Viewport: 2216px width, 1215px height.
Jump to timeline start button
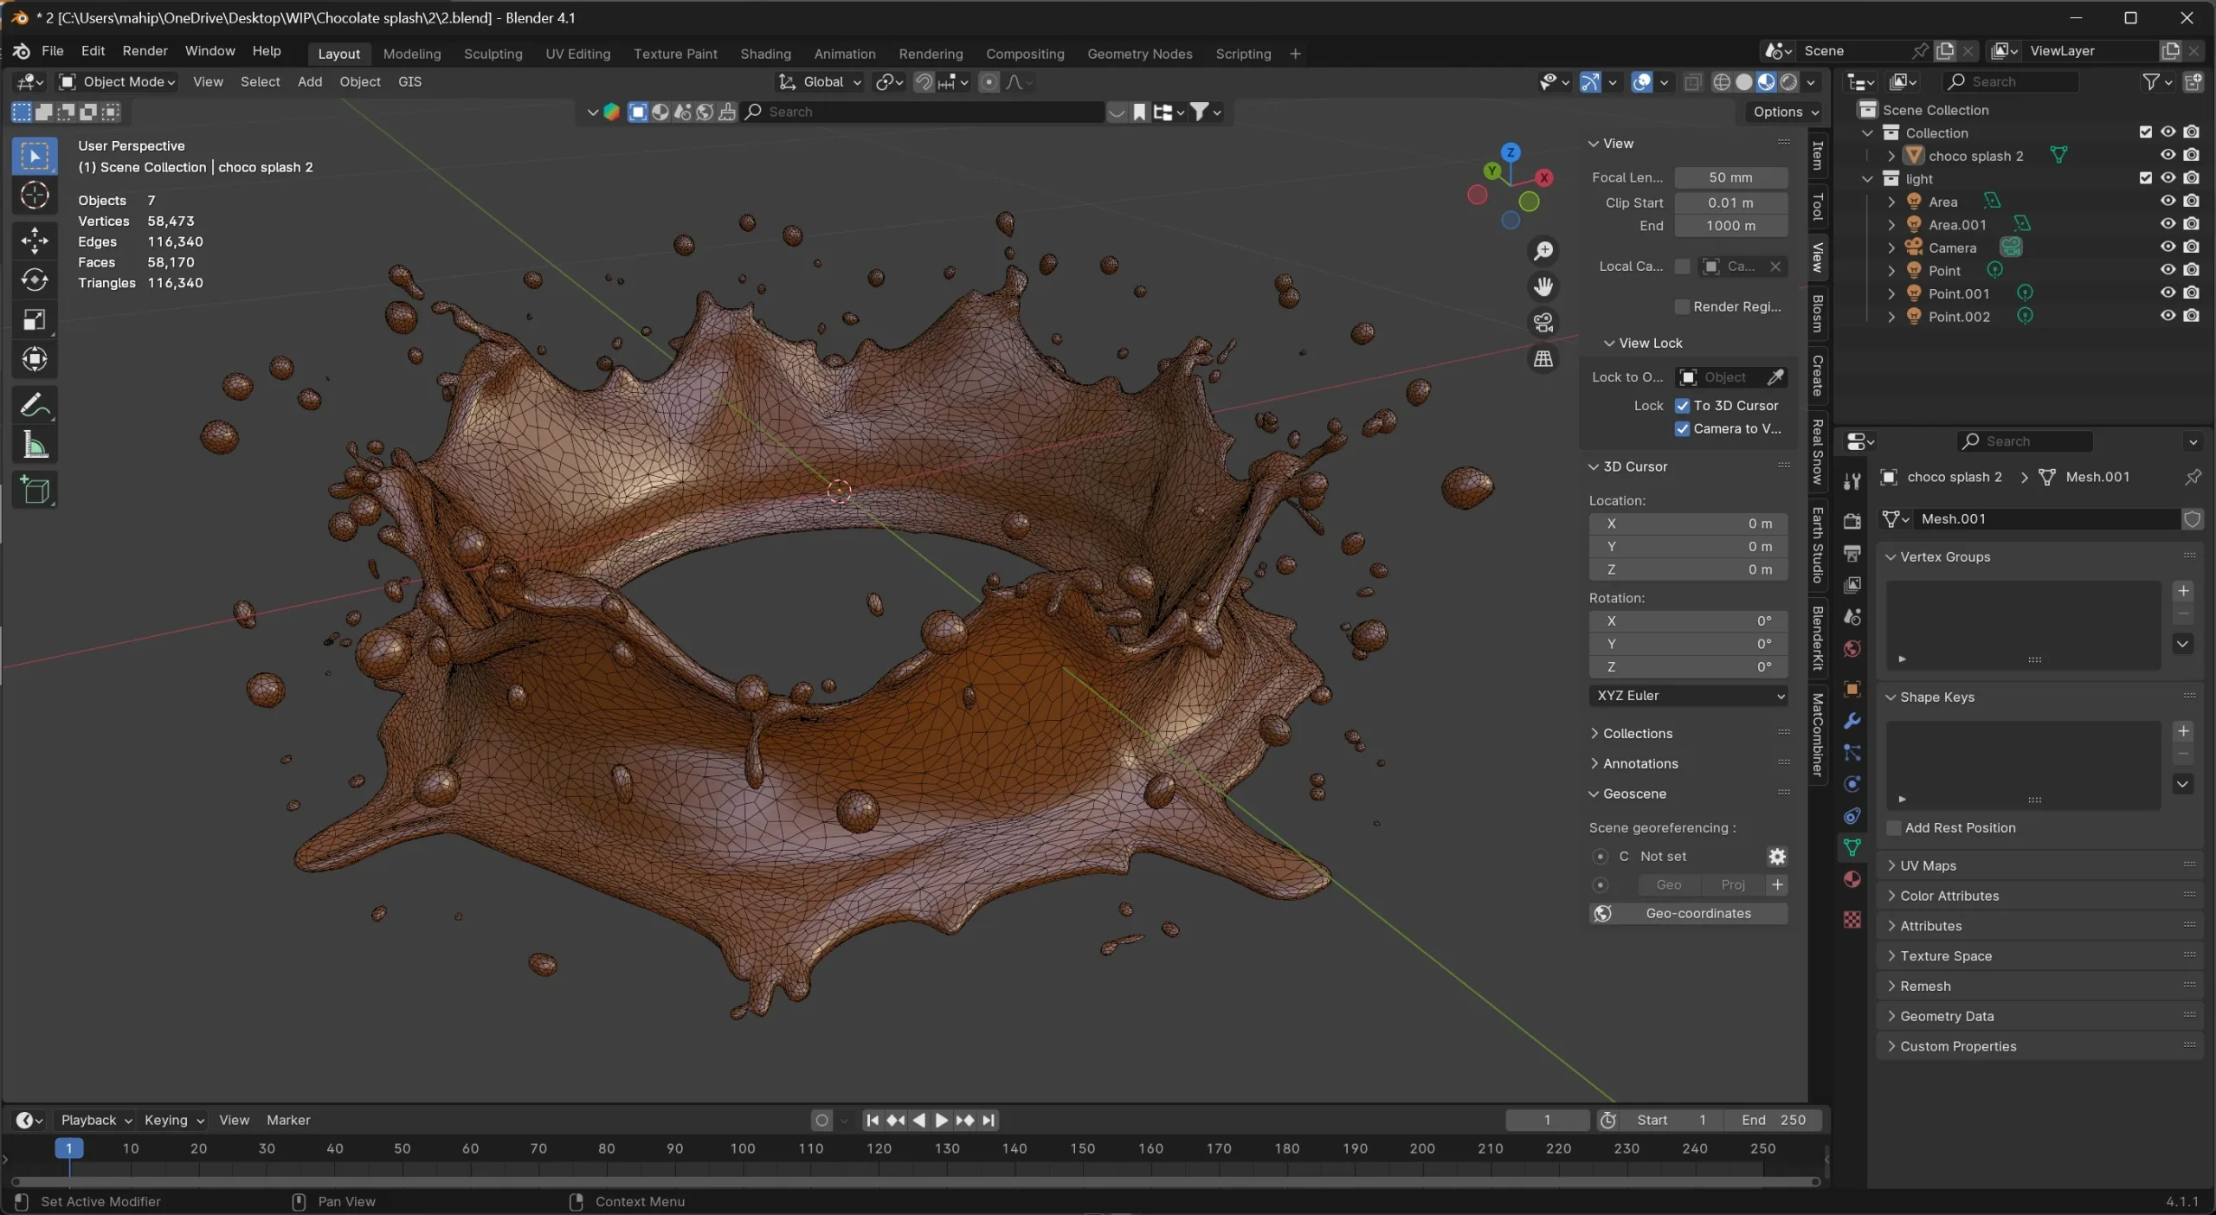pos(873,1120)
